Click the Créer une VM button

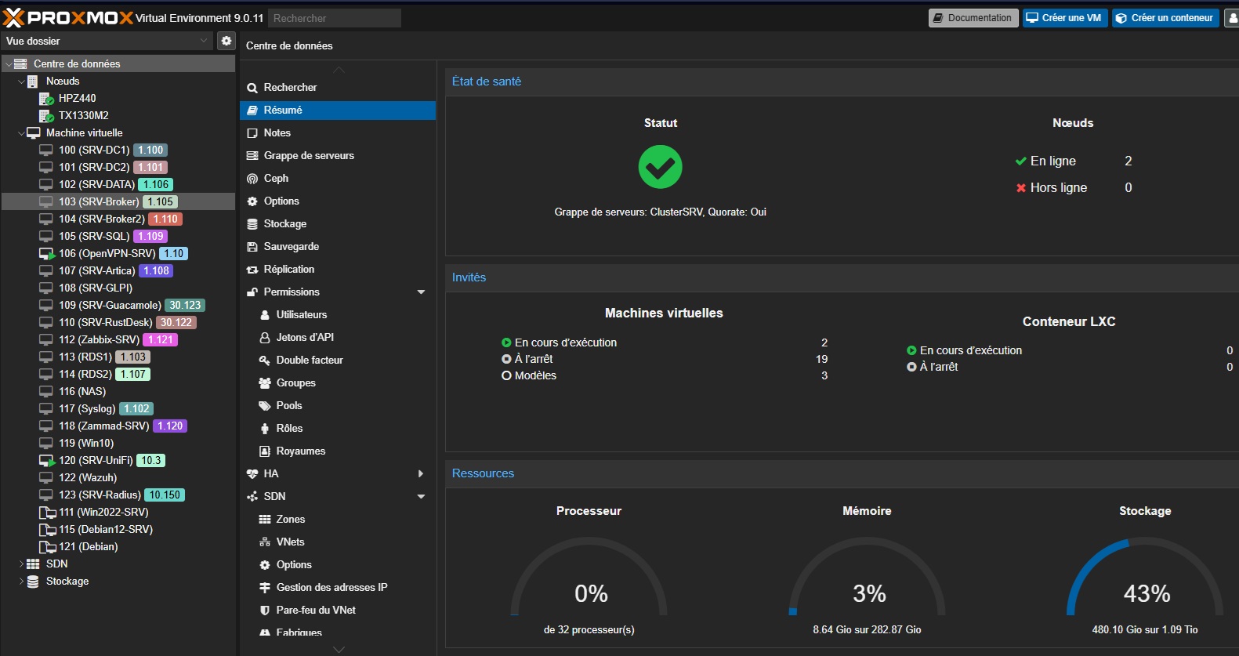tap(1064, 18)
